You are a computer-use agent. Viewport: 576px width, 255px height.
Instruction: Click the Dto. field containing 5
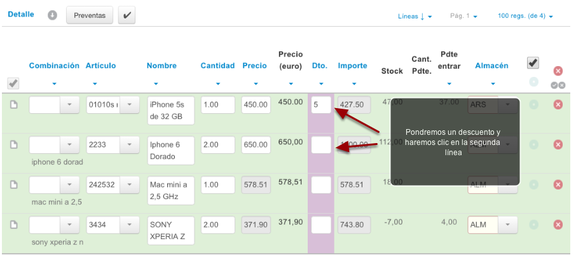pos(321,105)
